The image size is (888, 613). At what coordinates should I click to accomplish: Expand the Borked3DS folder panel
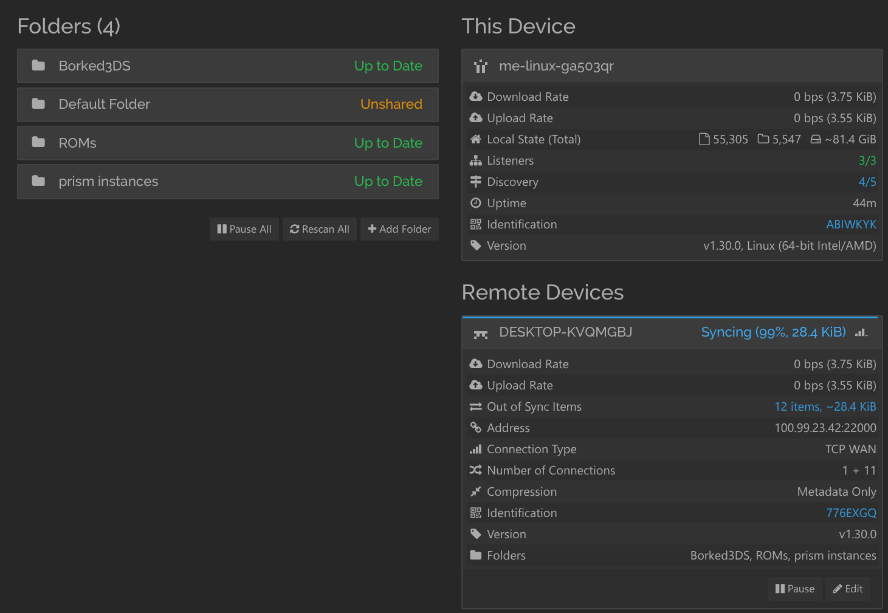click(x=228, y=66)
